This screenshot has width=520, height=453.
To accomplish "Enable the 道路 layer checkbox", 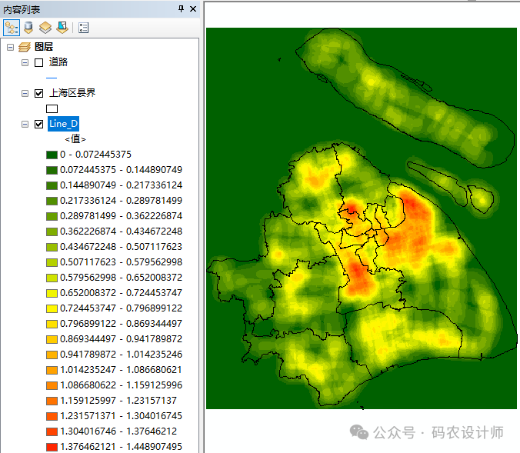I will [x=38, y=62].
